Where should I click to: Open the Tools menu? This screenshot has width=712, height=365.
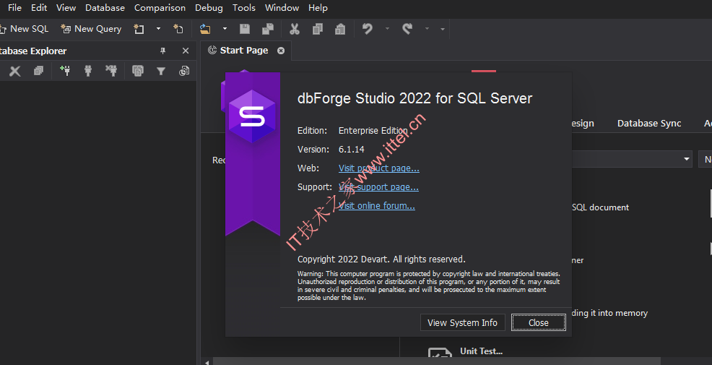coord(244,8)
